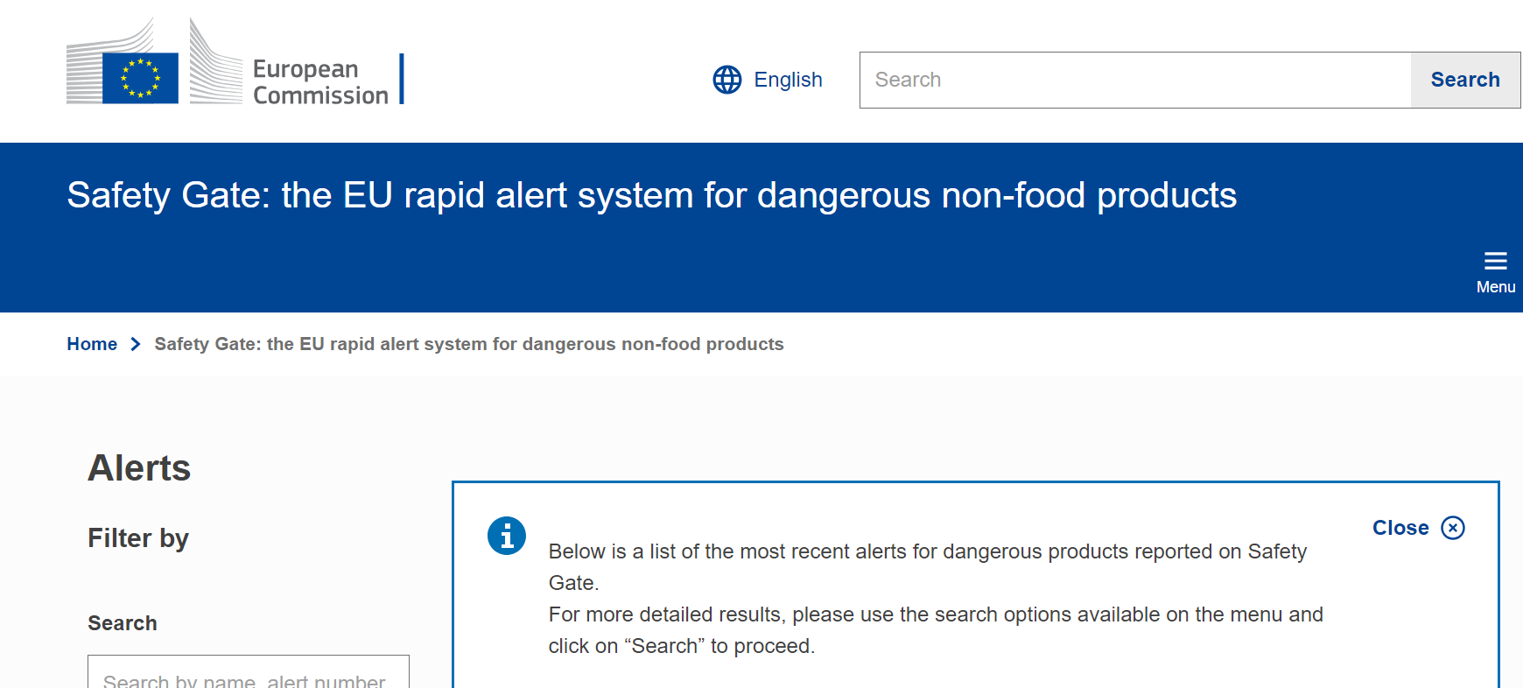
Task: Focus the search by name, alert number field
Action: click(248, 676)
